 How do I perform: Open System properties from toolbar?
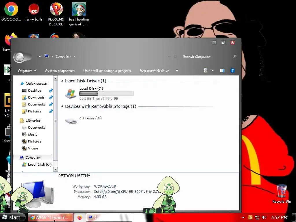point(60,71)
